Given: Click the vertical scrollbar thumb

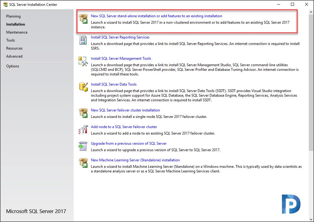Looking at the screenshot, I should [311, 83].
